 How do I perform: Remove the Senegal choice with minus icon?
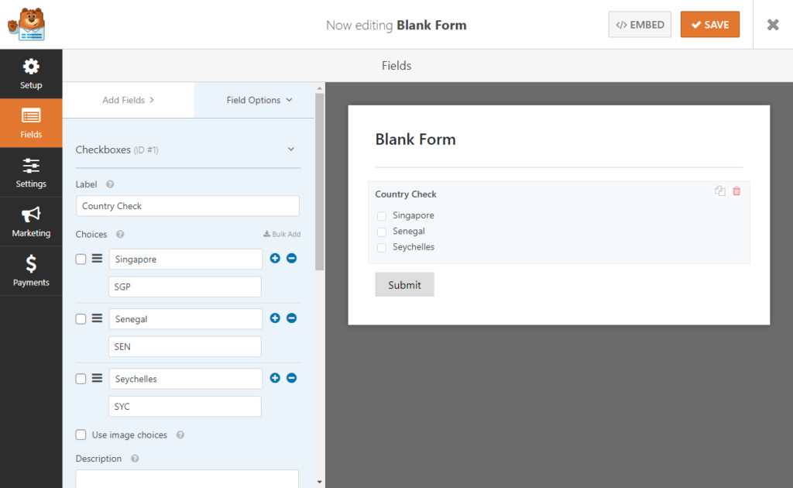tap(292, 318)
